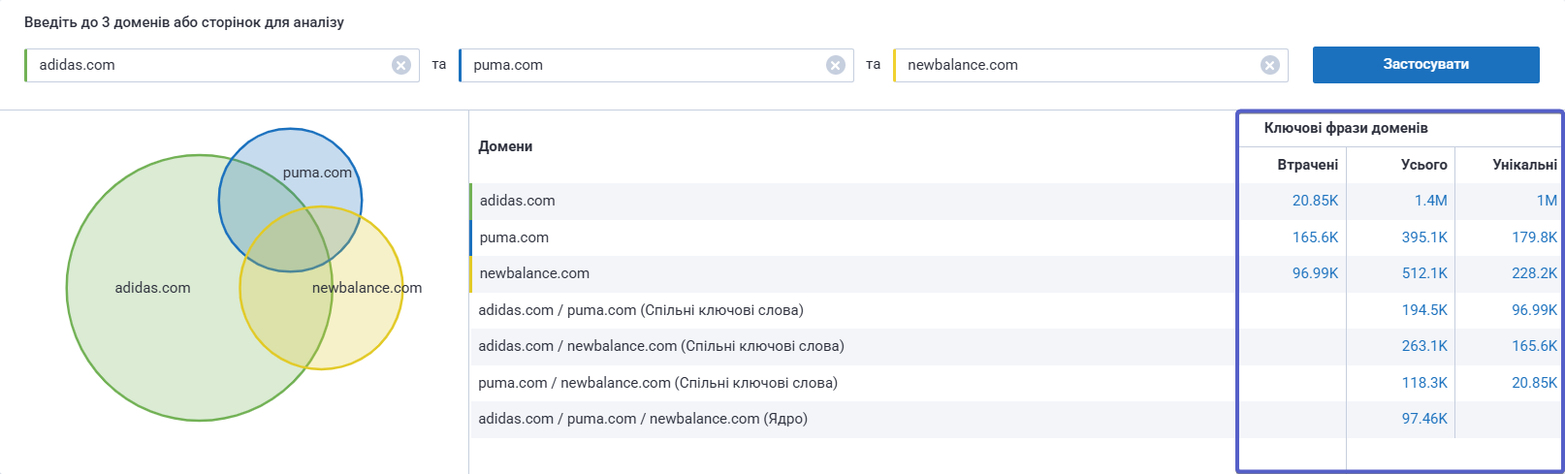The height and width of the screenshot is (474, 1565).
Task: Open adidas.com lost keywords 20.85K
Action: [x=1315, y=201]
